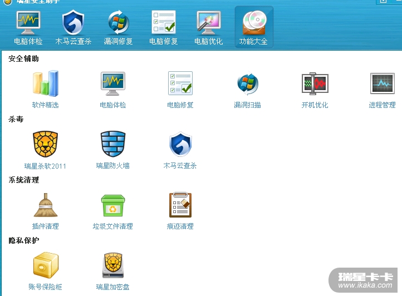Launch 电脑体检 monitor icon under 安全辅助
This screenshot has width=402, height=296.
coord(113,83)
